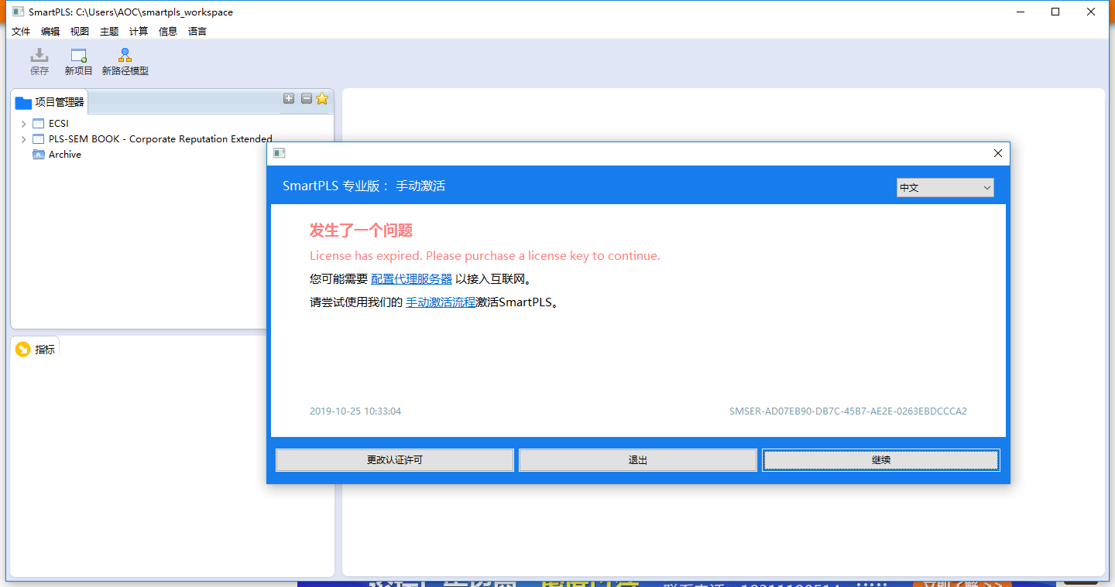
Task: Open the language dropdown showing 中文
Action: (x=945, y=188)
